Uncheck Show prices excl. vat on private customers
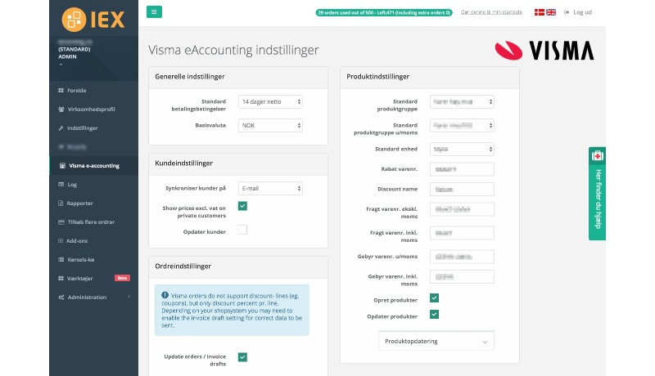The image size is (655, 376). point(242,206)
